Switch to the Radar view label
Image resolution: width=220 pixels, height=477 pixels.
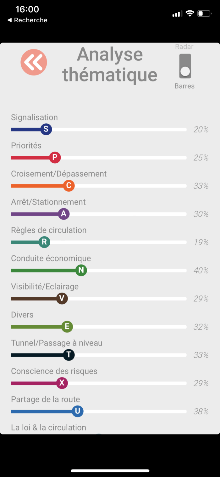(x=184, y=47)
